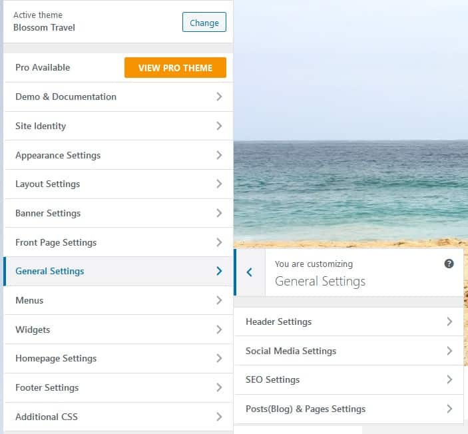Expand chevron next to Layout Settings

click(219, 184)
